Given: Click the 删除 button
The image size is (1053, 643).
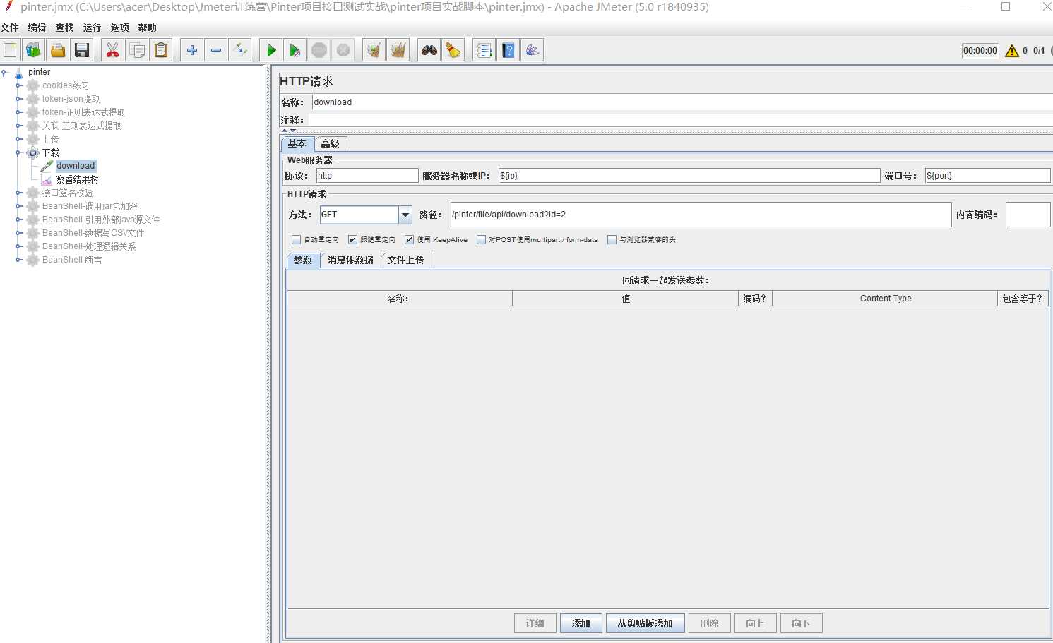Looking at the screenshot, I should click(709, 623).
